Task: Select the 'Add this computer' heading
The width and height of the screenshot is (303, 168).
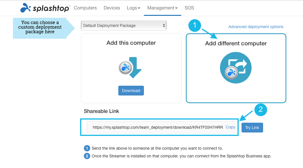Action: [131, 43]
